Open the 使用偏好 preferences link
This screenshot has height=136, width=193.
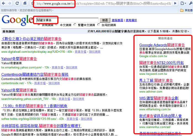tap(131, 20)
